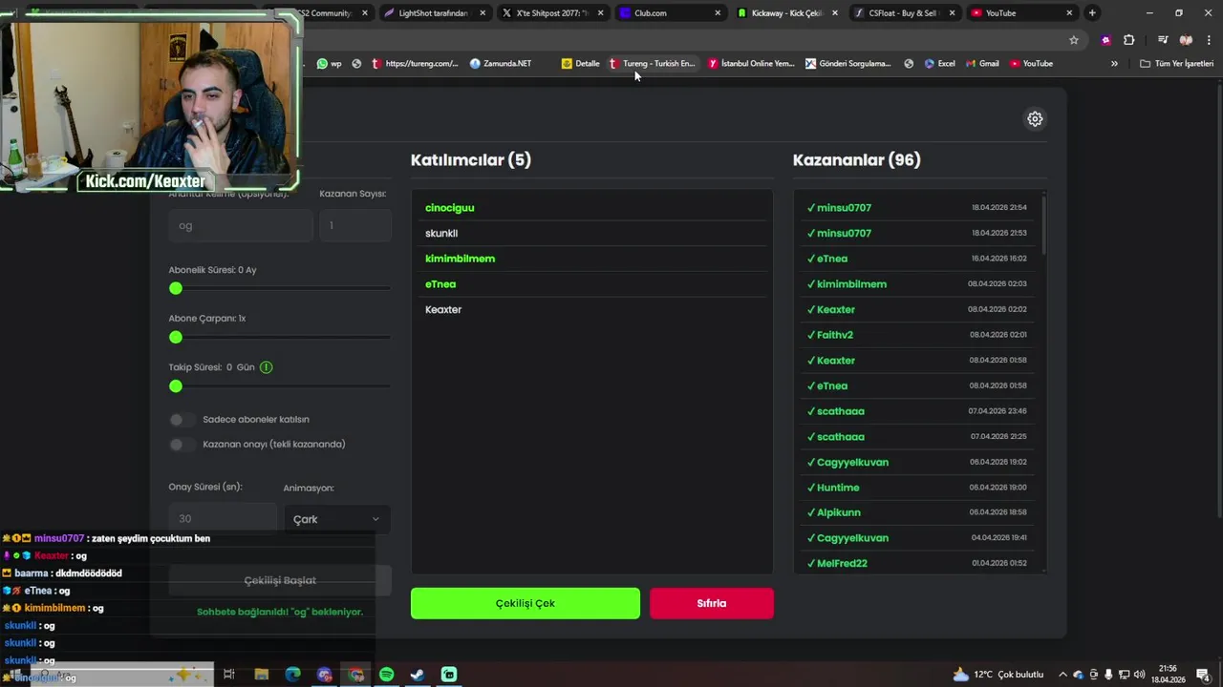
Task: Select participant skunkll in Katılımcılar
Action: [x=441, y=234]
